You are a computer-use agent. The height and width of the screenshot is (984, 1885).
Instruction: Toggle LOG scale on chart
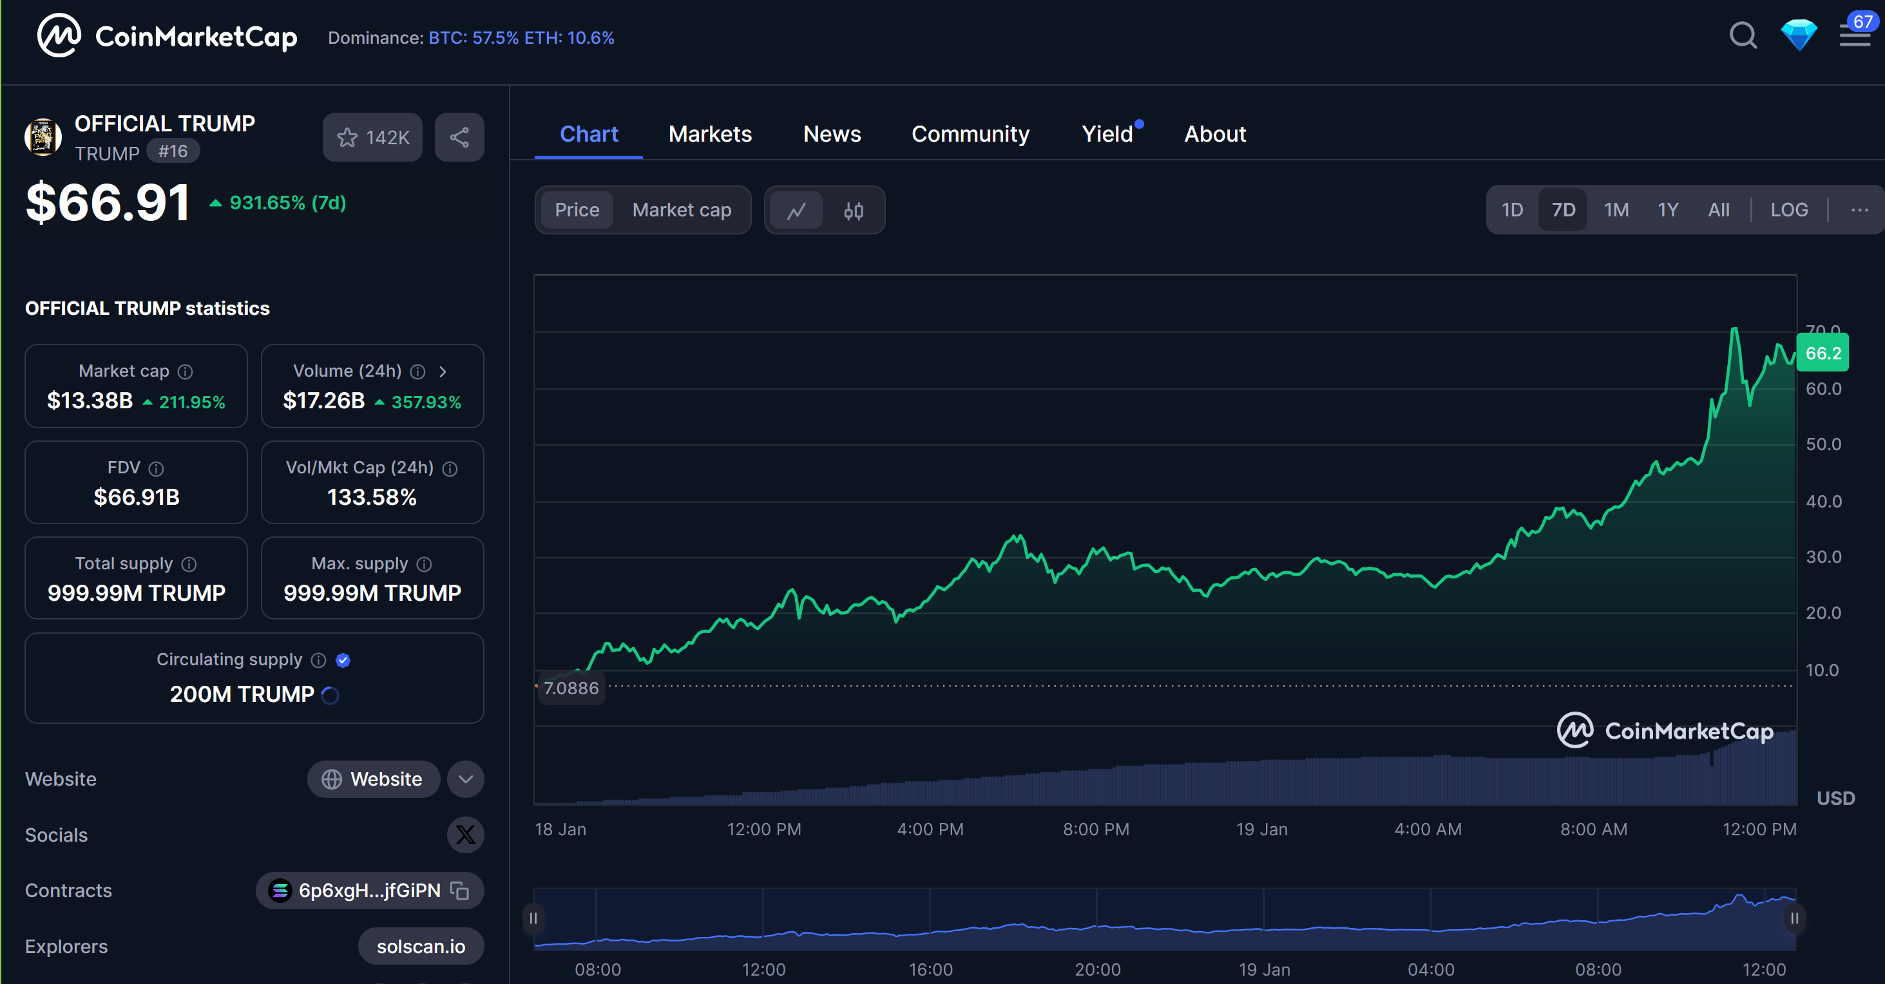pos(1788,210)
